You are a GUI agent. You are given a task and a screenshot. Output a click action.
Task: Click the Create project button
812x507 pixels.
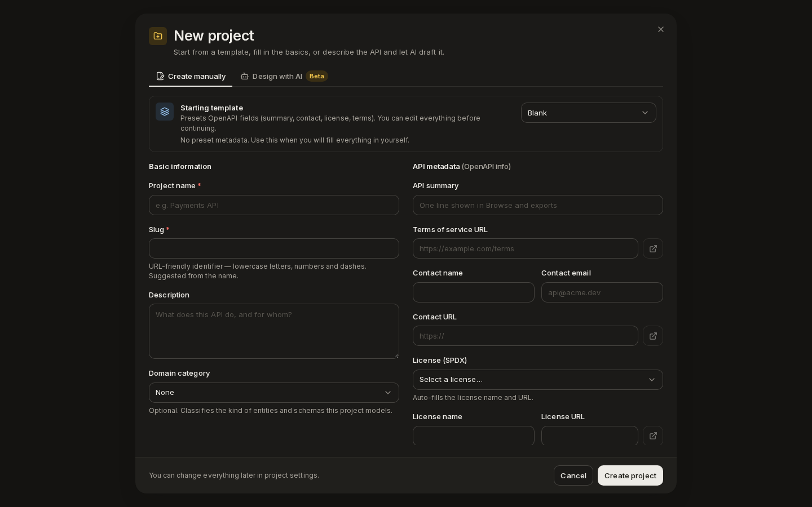(630, 475)
